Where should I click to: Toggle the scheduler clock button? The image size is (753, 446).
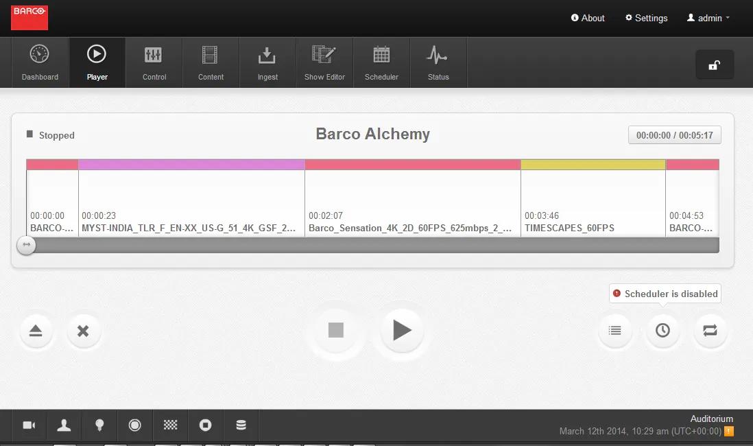pos(662,331)
